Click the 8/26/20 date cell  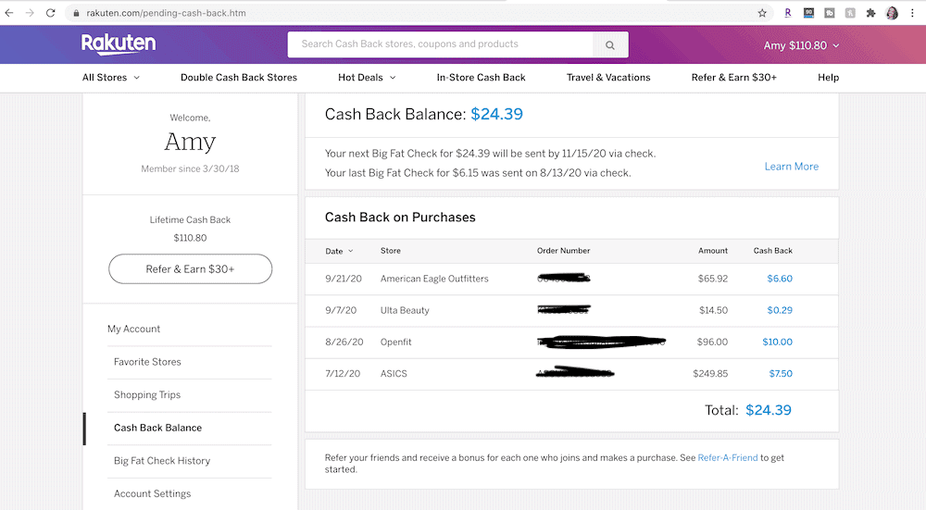[344, 342]
